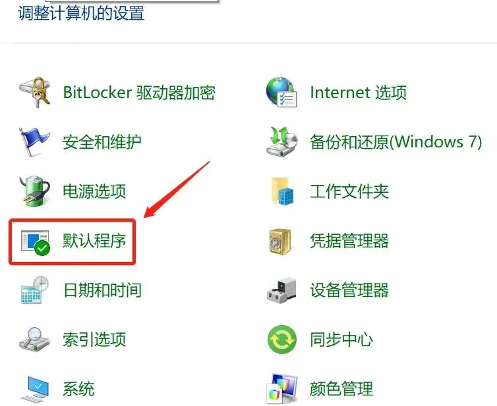The width and height of the screenshot is (497, 406).
Task: Click the 默认程序 icon with green checkmark
Action: pos(35,242)
